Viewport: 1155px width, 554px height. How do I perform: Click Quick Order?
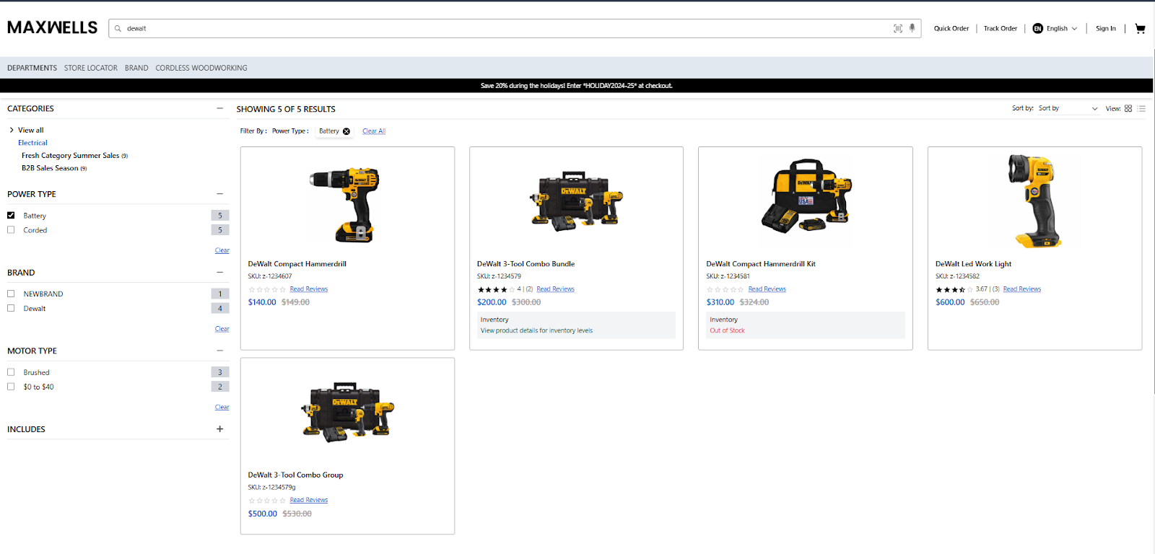coord(951,29)
